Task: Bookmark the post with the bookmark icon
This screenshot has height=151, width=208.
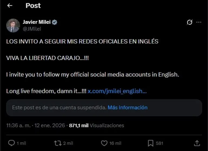Action: click(151, 143)
